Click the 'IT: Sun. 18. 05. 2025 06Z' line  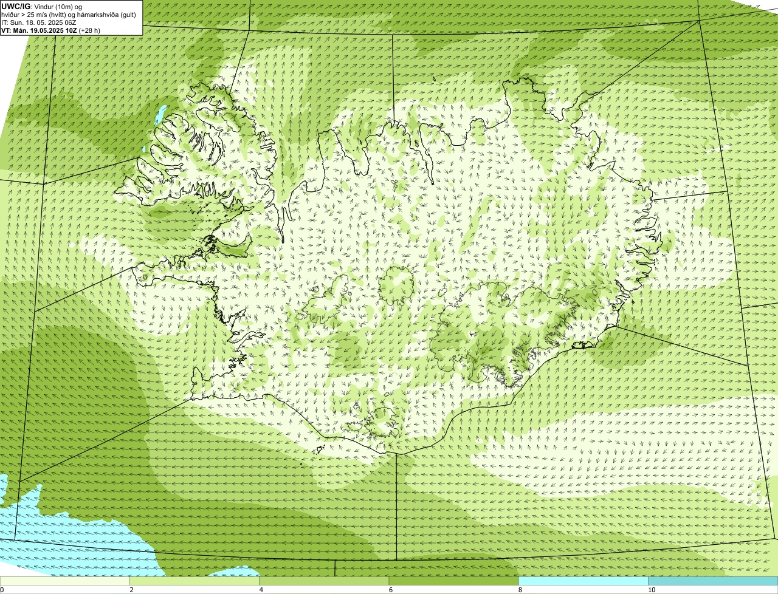[39, 22]
